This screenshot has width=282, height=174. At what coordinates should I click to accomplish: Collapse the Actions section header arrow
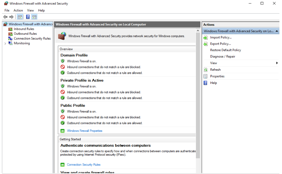277,31
